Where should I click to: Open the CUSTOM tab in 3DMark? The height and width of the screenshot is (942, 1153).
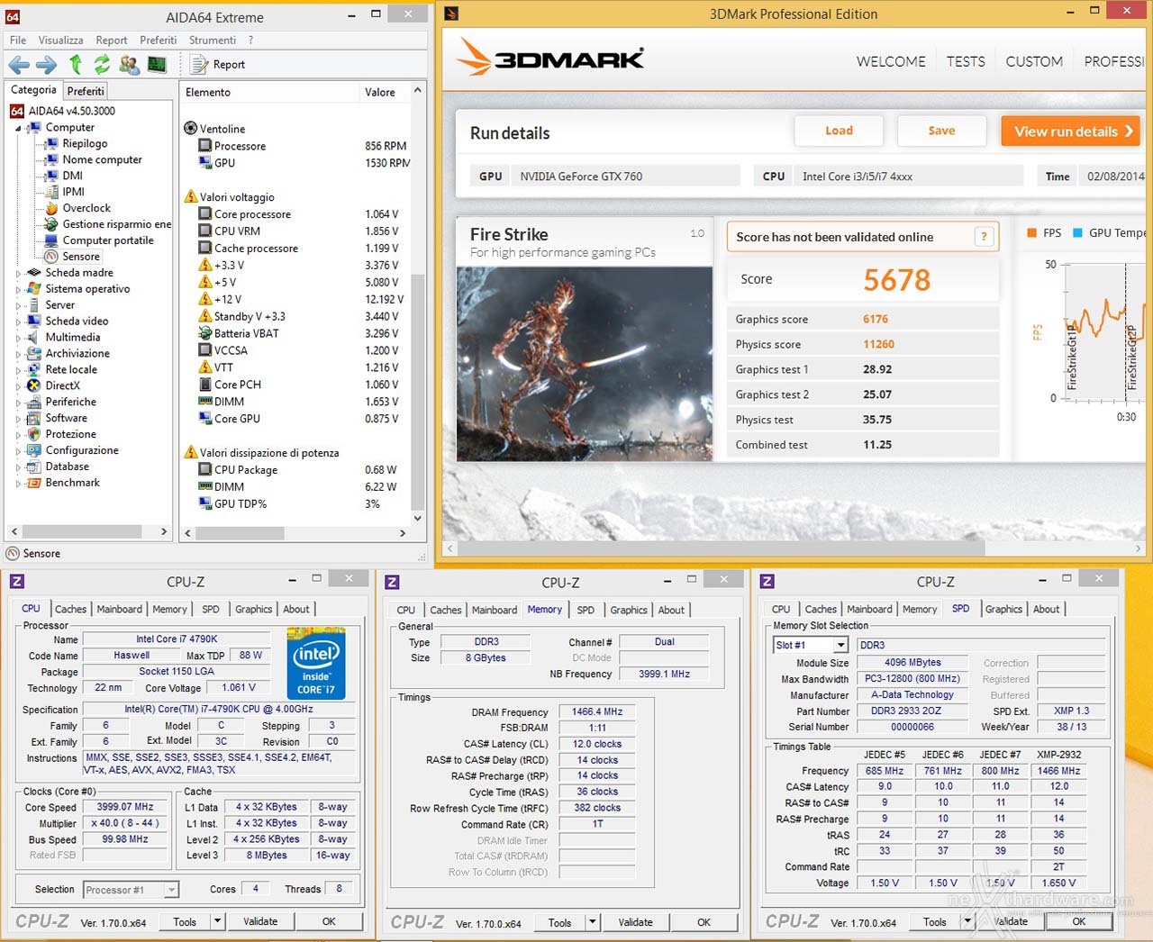tap(1034, 61)
